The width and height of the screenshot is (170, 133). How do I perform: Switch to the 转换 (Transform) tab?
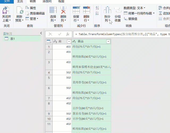(x=33, y=1)
